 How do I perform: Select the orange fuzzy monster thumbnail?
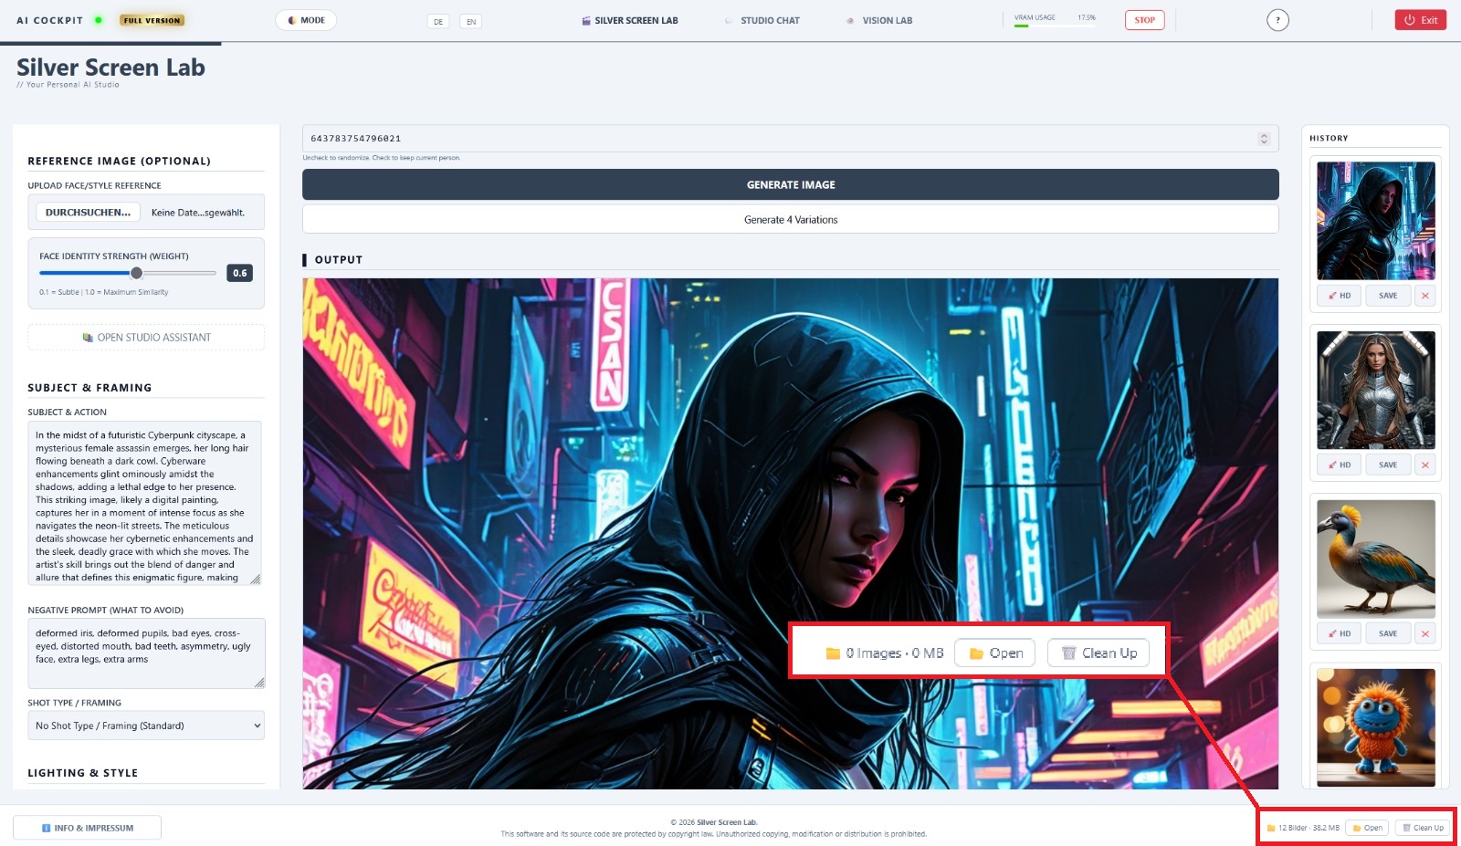point(1375,726)
